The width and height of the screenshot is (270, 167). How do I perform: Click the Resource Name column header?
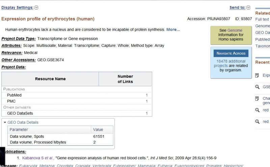[50, 79]
